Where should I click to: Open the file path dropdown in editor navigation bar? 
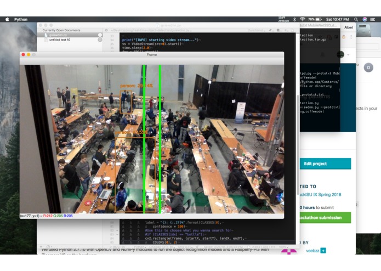pyautogui.click(x=151, y=30)
